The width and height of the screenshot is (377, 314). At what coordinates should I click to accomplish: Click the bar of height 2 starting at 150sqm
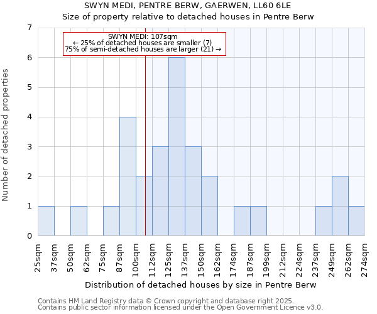click(x=210, y=205)
